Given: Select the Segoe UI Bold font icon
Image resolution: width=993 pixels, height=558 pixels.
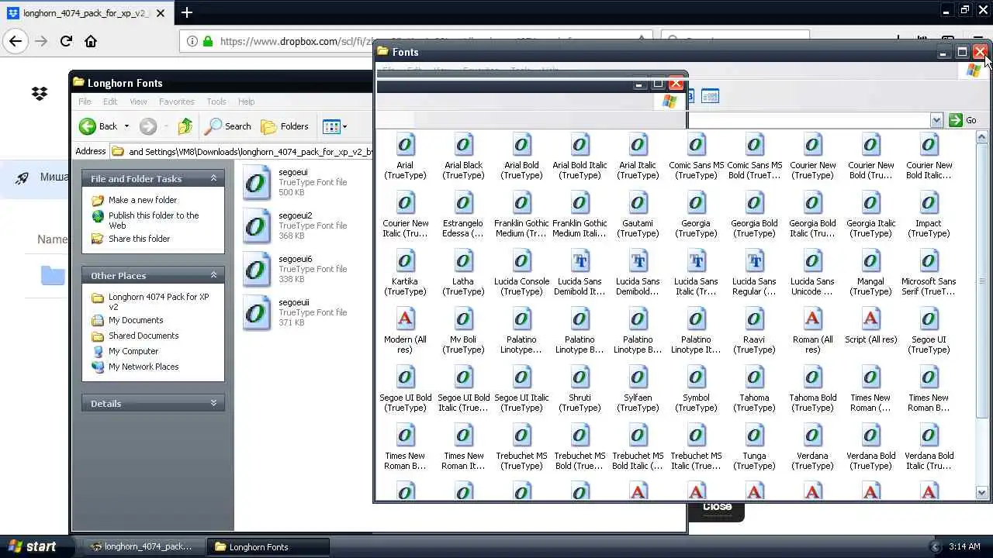Looking at the screenshot, I should pyautogui.click(x=405, y=377).
